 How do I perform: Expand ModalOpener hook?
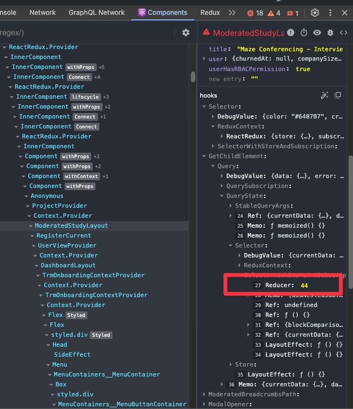[204, 404]
